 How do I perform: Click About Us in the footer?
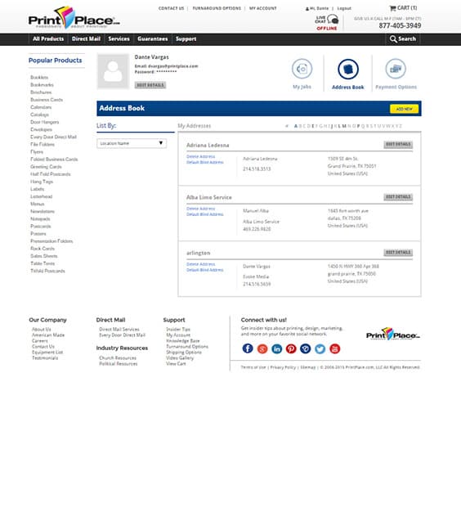coord(41,330)
